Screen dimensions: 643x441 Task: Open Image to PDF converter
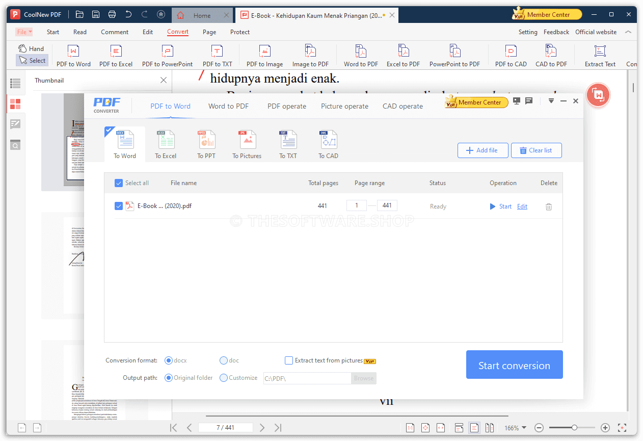point(310,56)
